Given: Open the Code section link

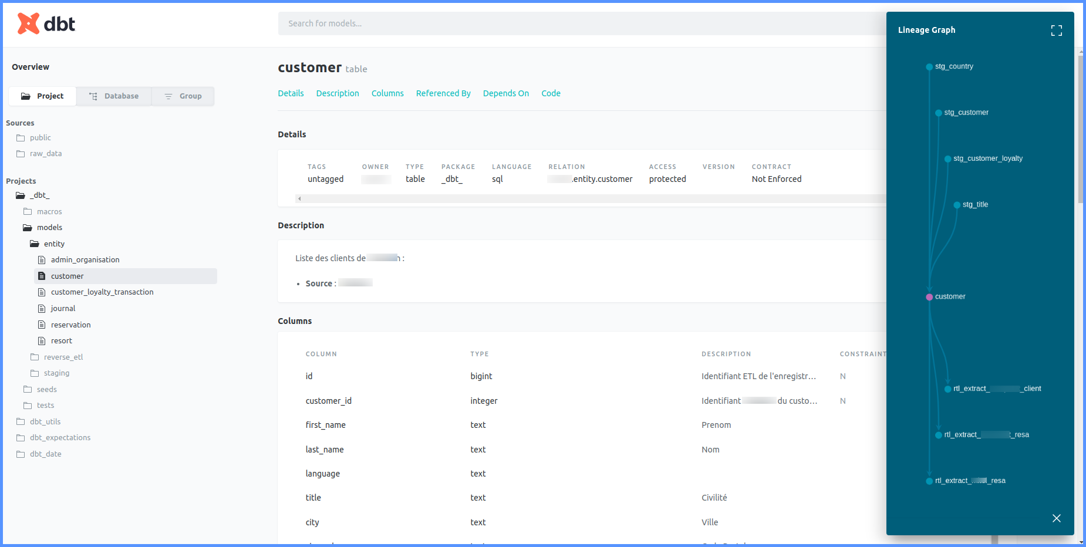Looking at the screenshot, I should pos(551,93).
